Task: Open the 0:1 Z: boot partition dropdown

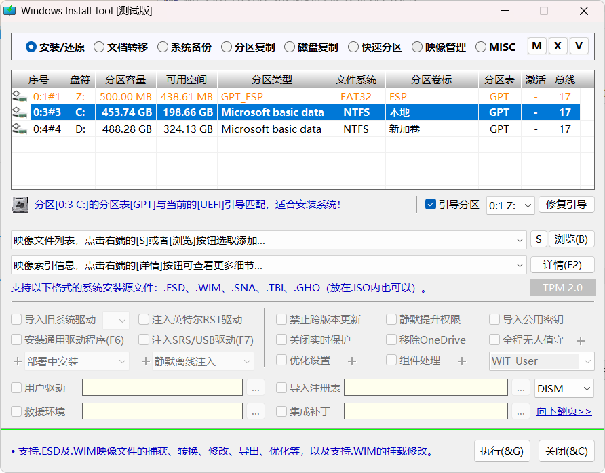Action: 510,205
